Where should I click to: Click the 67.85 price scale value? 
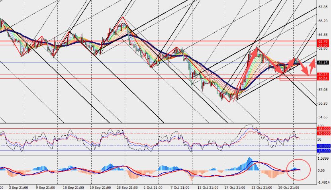click(323, 7)
